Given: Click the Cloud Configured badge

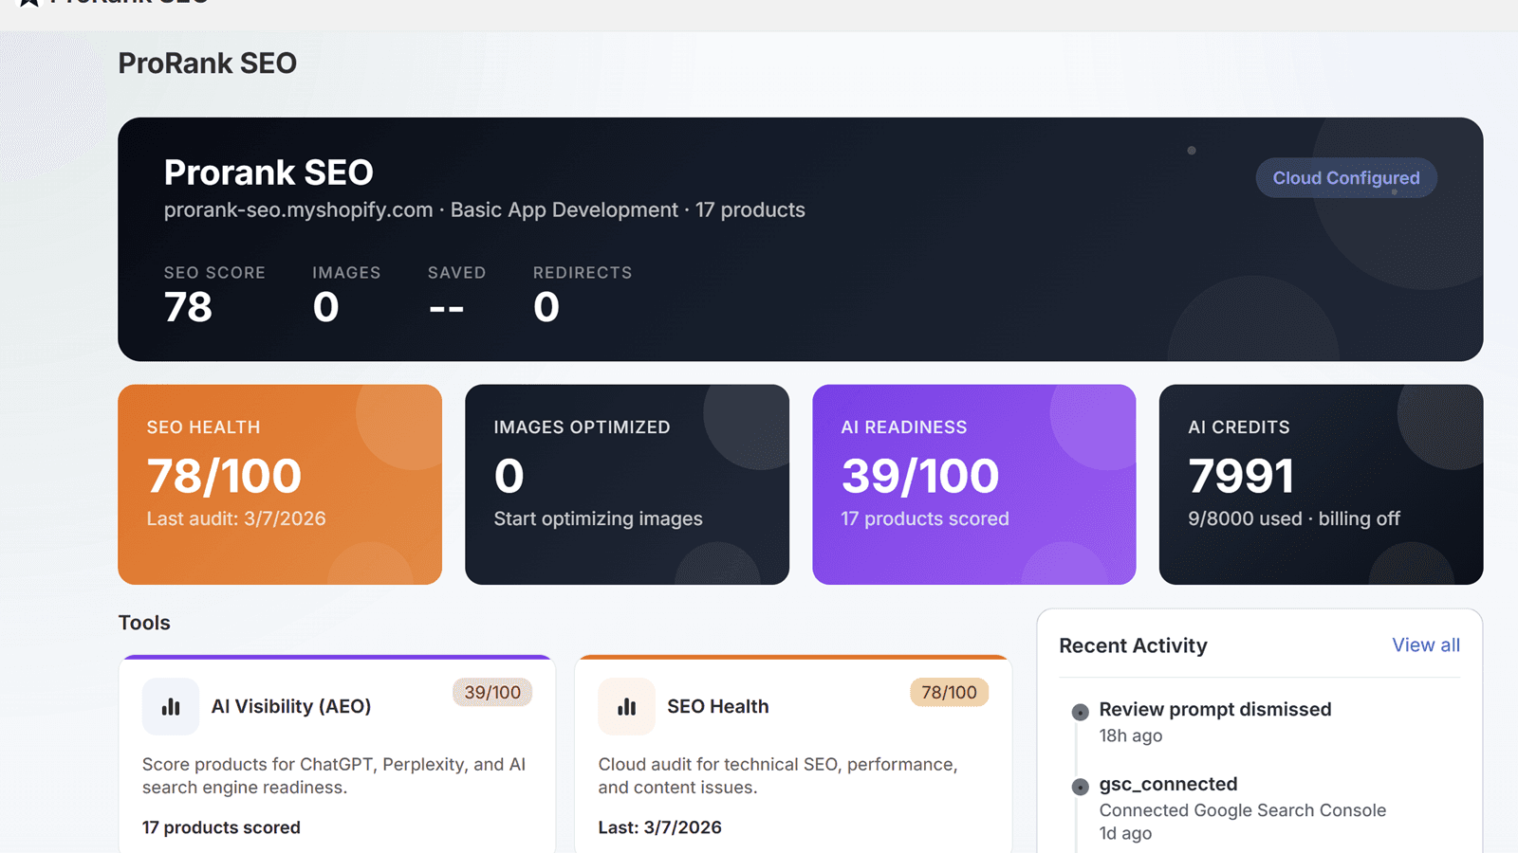Looking at the screenshot, I should (x=1346, y=178).
